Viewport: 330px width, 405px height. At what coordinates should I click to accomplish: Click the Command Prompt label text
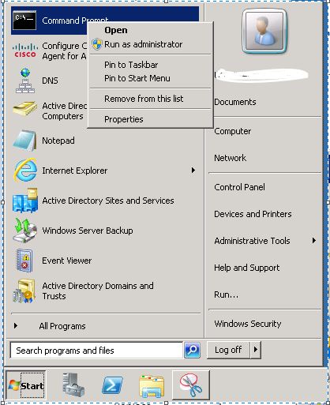(x=75, y=21)
